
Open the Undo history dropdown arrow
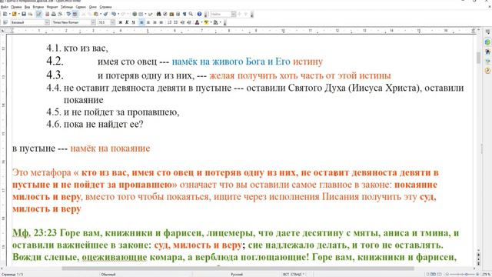(x=118, y=14)
